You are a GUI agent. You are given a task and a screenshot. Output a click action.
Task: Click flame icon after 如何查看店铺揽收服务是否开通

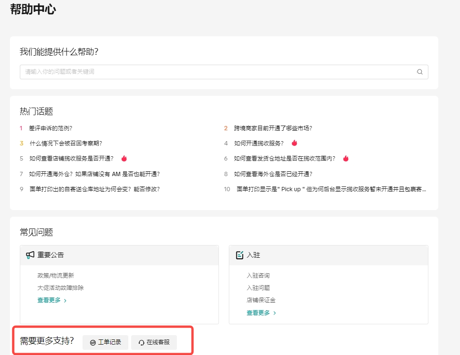125,159
